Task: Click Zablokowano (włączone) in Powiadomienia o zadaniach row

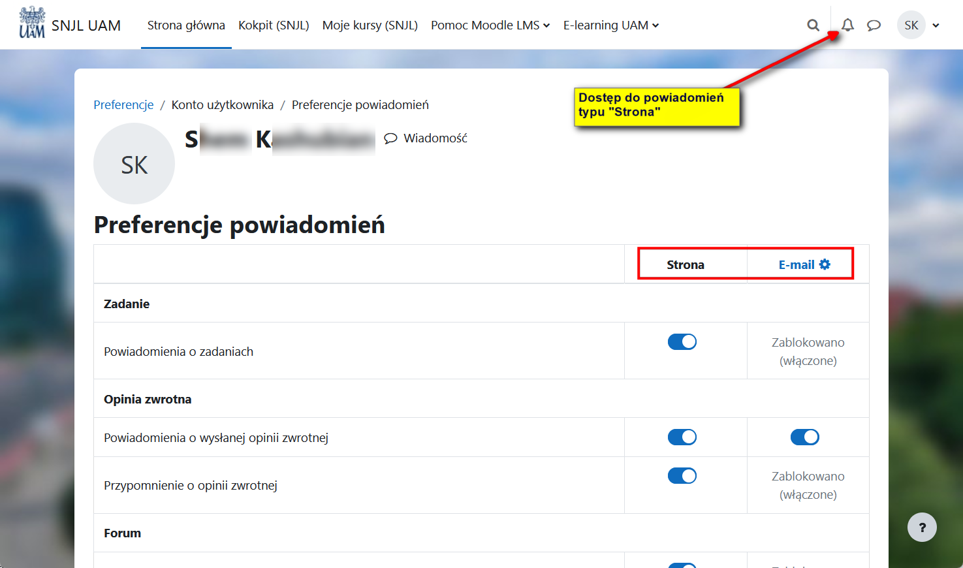Action: point(808,351)
